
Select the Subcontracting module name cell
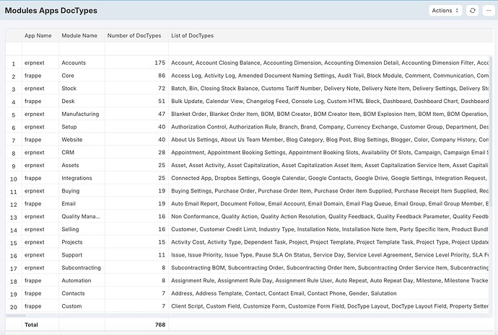82,268
